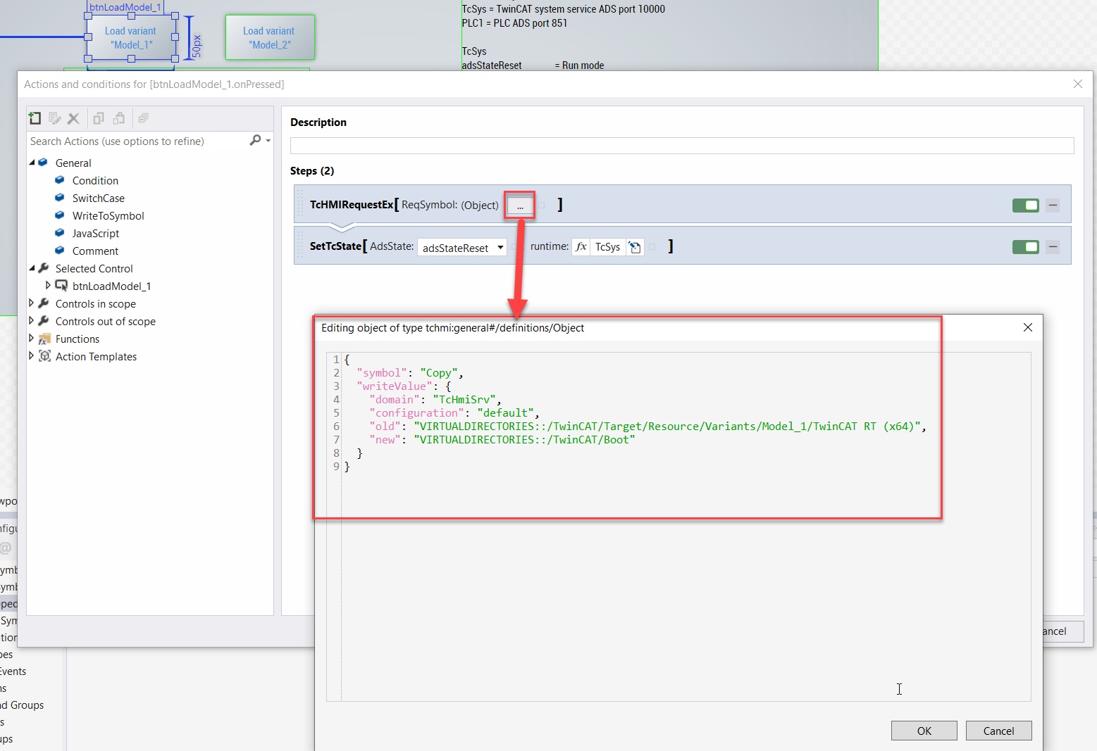Collapse the General category in the action list
Image resolution: width=1097 pixels, height=751 pixels.
[32, 163]
